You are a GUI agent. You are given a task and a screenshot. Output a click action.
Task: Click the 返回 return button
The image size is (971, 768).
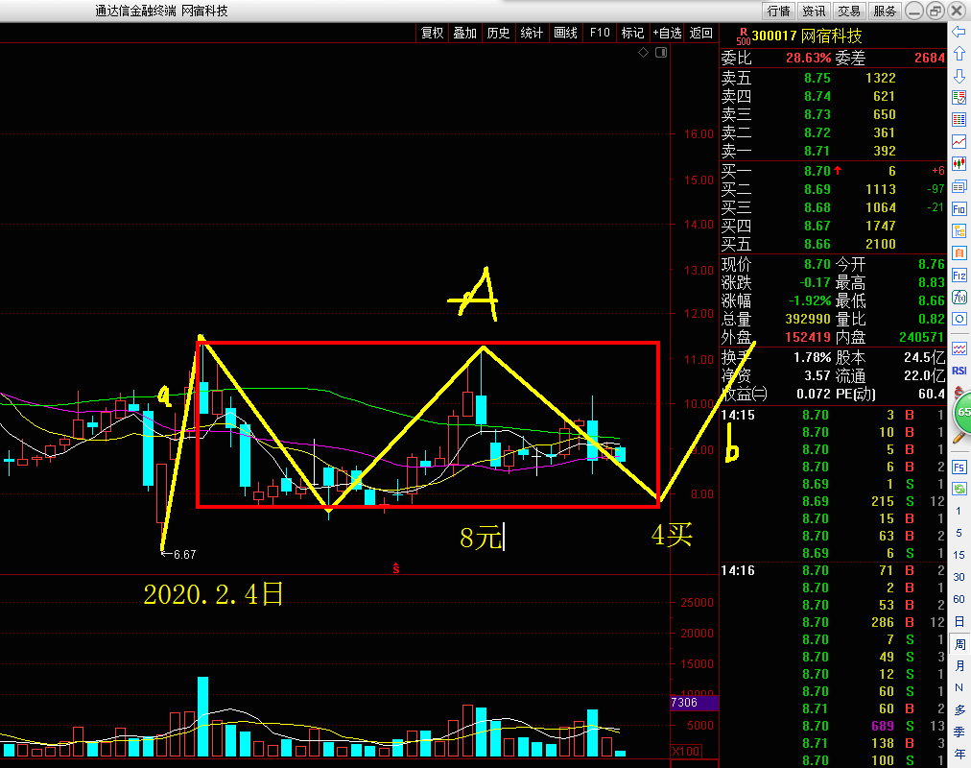pos(701,33)
